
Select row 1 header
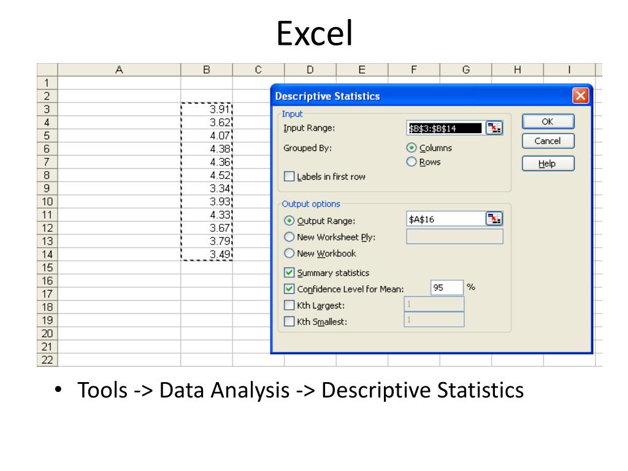tap(47, 83)
